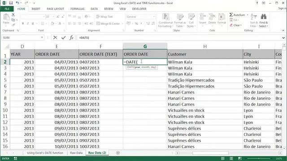Click Format as Table icon
Screen dimensions: 287x161
(180, 17)
